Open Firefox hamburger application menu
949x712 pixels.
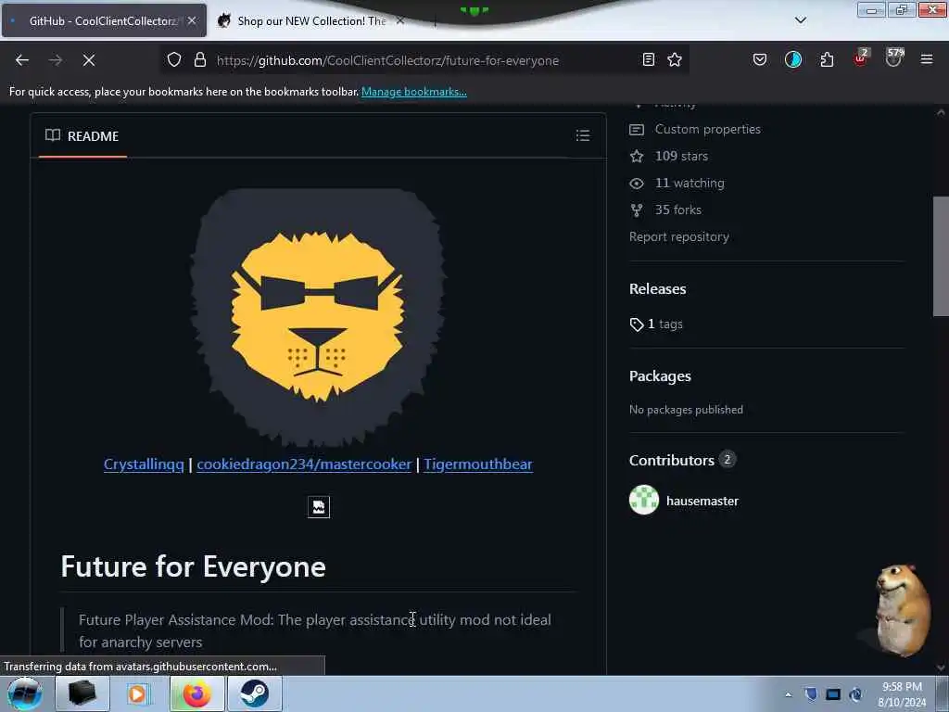[x=927, y=59]
